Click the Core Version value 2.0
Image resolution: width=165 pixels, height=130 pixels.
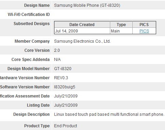[x=57, y=50]
